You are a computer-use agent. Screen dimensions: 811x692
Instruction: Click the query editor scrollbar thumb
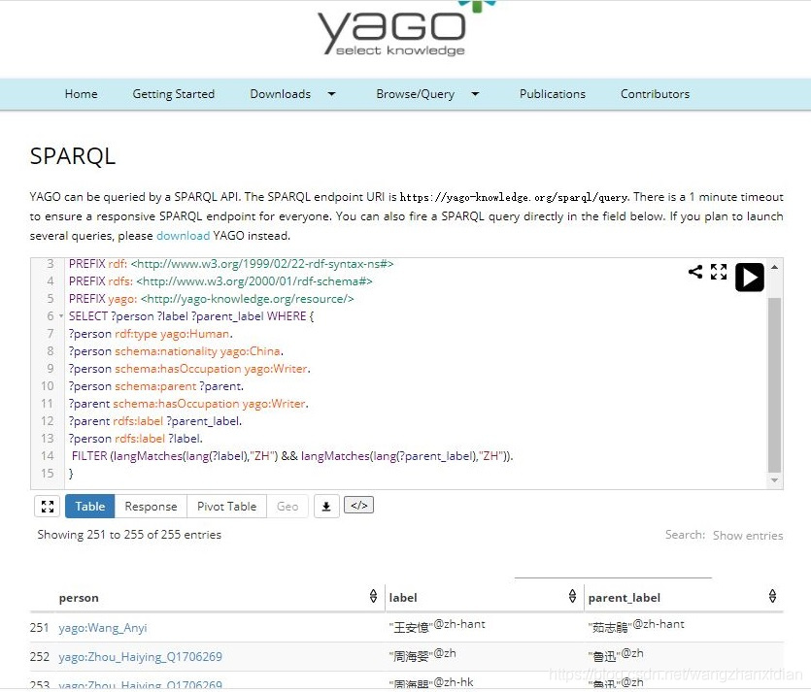point(774,385)
